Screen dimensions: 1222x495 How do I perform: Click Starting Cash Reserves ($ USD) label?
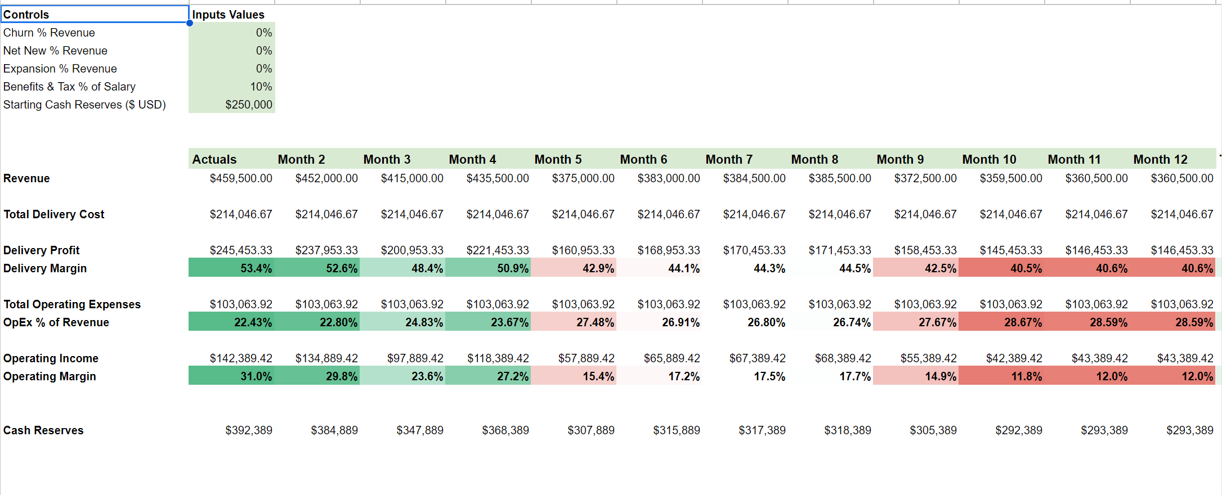[x=84, y=105]
